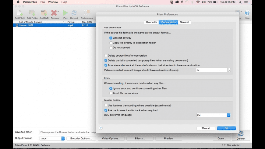Click the clock showing Tue 3:18 PM
This screenshot has height=149, width=265.
point(228,2)
